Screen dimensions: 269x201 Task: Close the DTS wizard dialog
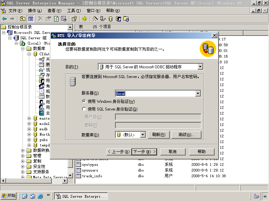coord(214,36)
